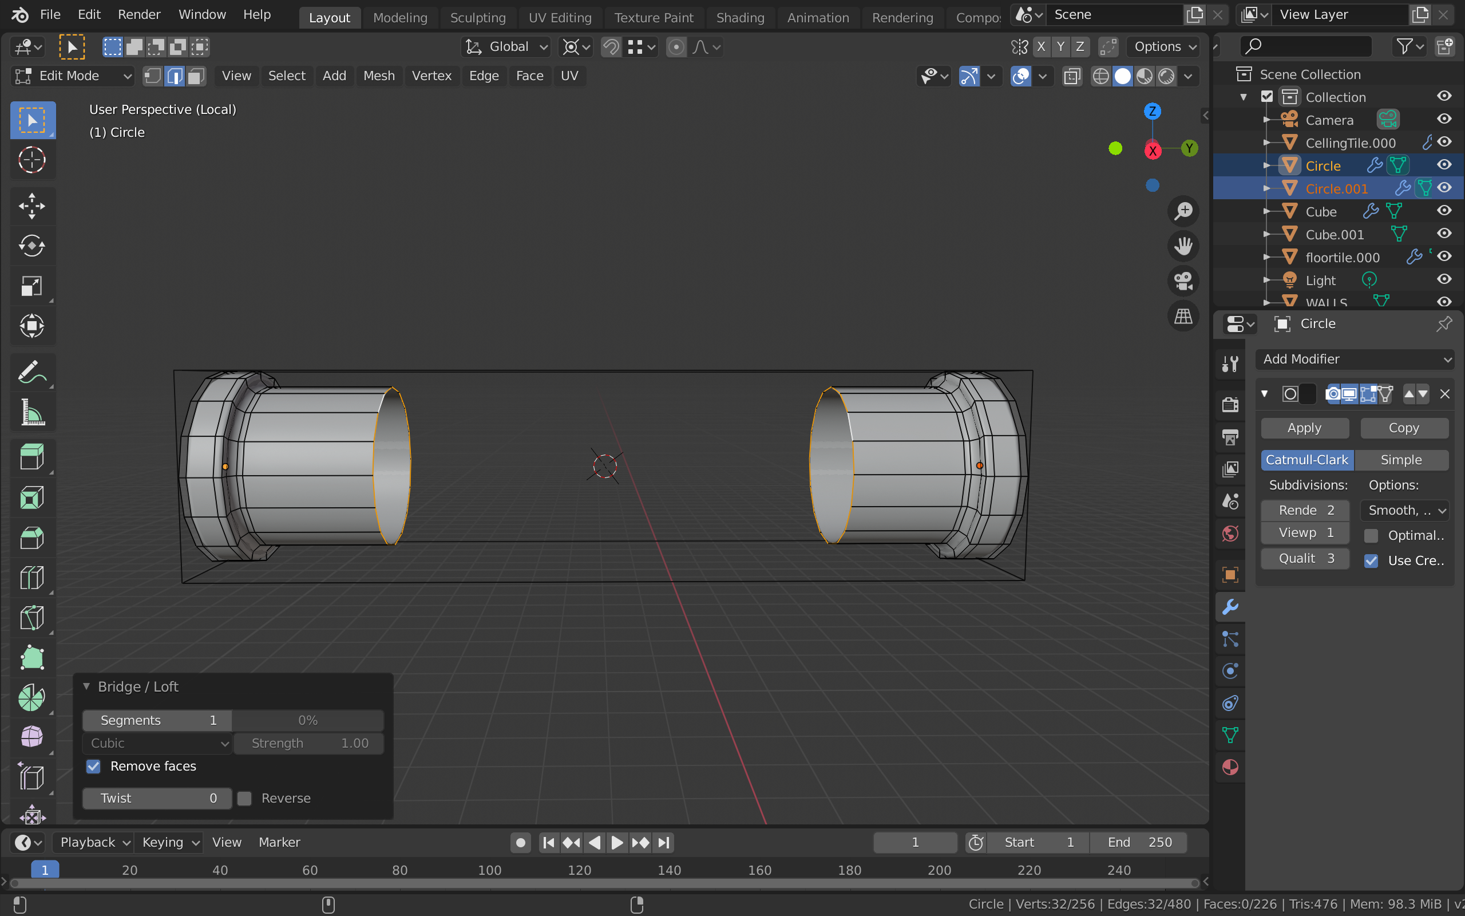The image size is (1465, 916).
Task: Pick the Knife tool
Action: [x=32, y=617]
